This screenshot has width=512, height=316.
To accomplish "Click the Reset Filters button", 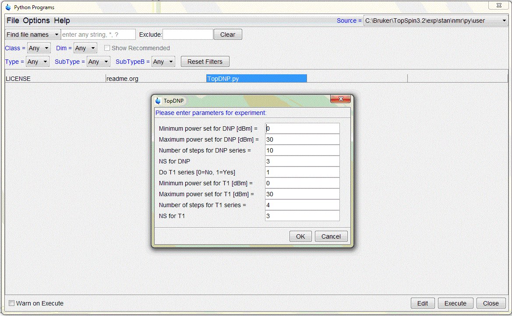I will point(205,62).
